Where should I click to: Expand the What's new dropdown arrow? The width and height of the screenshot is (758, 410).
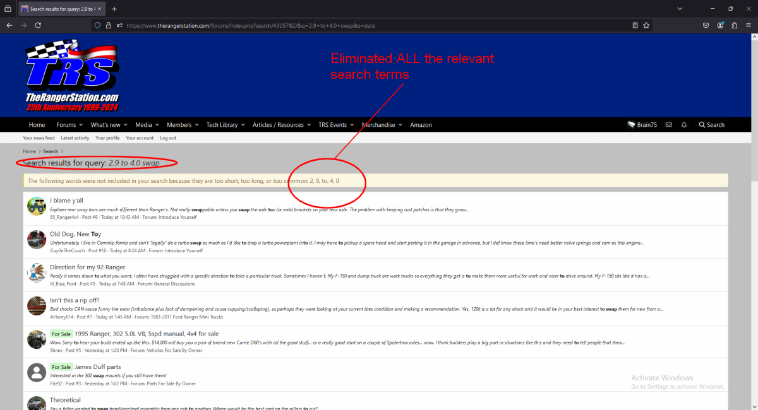[125, 125]
